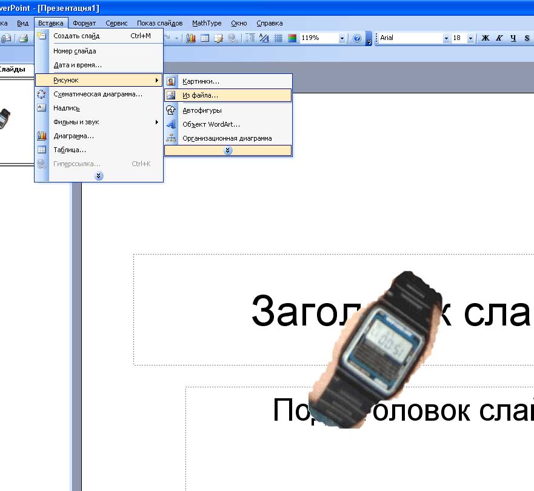The height and width of the screenshot is (491, 534).
Task: Toggle underline Ч formatting
Action: [x=513, y=38]
